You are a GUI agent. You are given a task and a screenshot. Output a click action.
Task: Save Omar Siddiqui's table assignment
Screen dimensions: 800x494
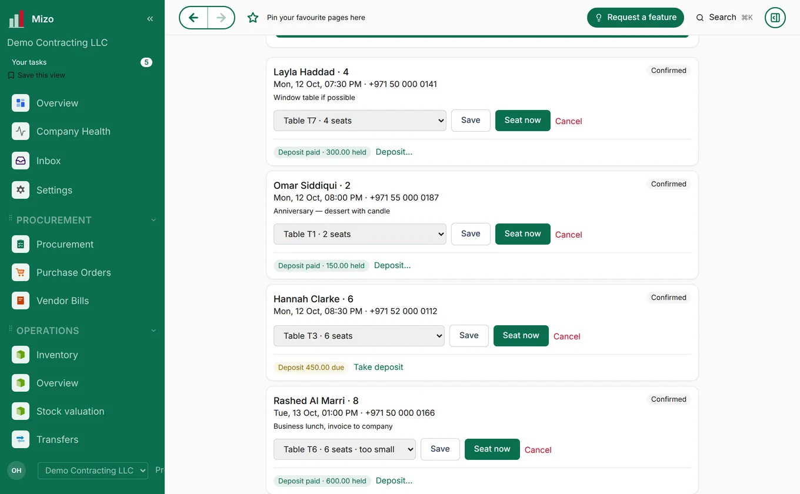coord(471,234)
